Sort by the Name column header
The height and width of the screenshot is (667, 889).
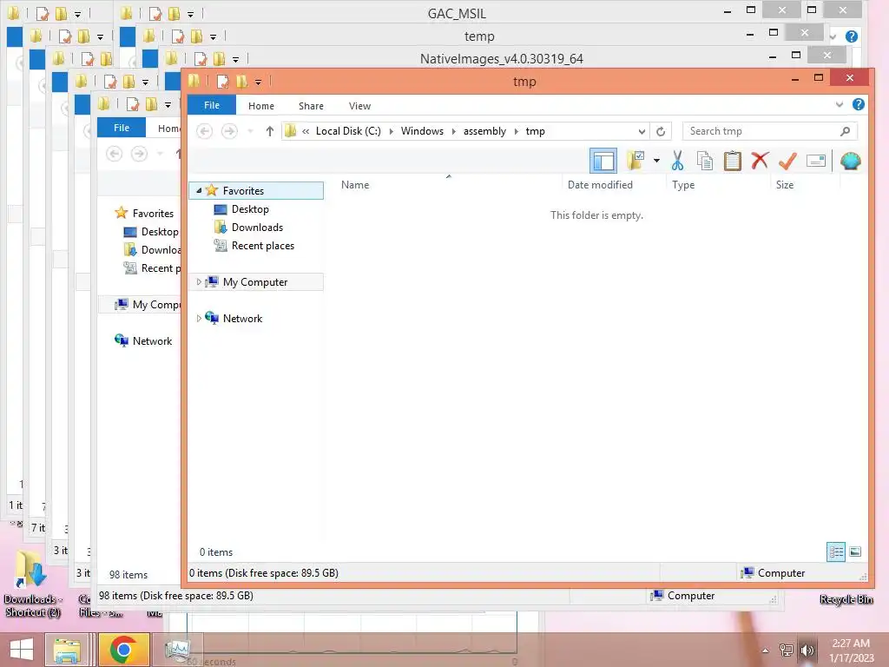(x=448, y=185)
